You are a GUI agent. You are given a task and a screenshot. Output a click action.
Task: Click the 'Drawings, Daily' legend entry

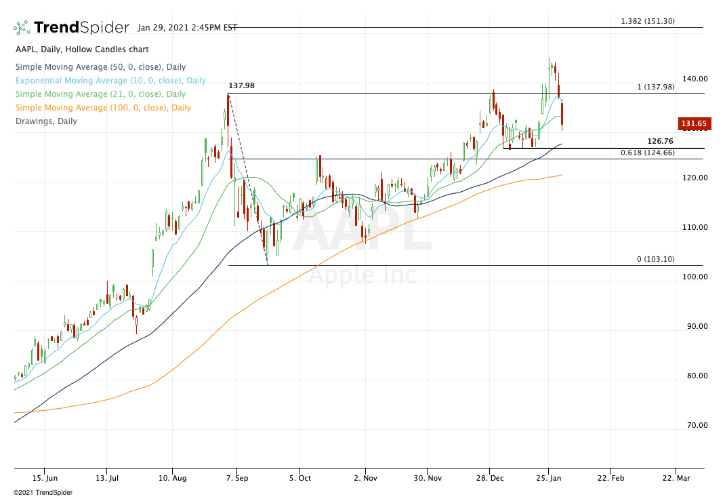[46, 121]
